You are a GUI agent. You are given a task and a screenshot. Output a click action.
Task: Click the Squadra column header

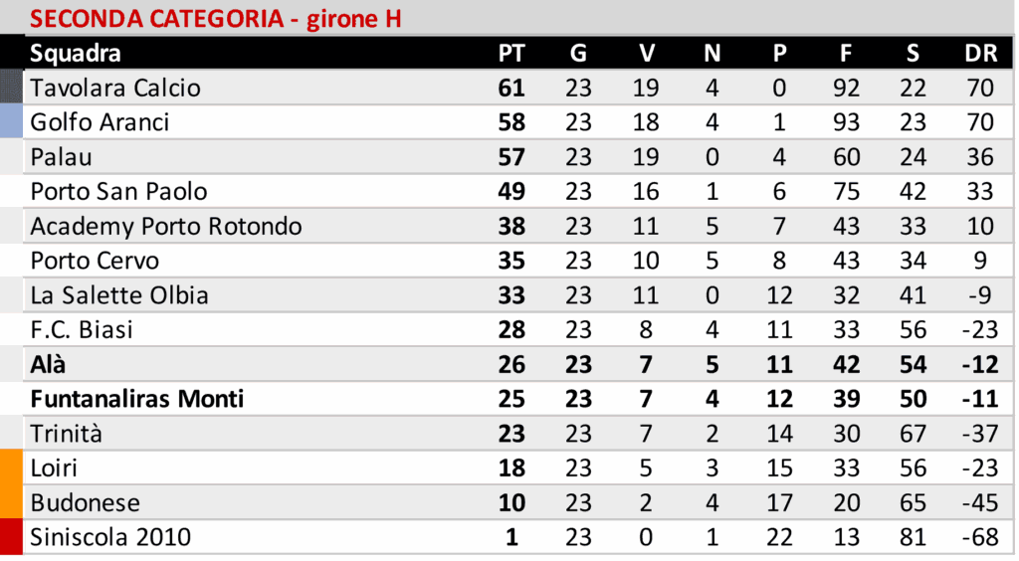click(x=76, y=54)
